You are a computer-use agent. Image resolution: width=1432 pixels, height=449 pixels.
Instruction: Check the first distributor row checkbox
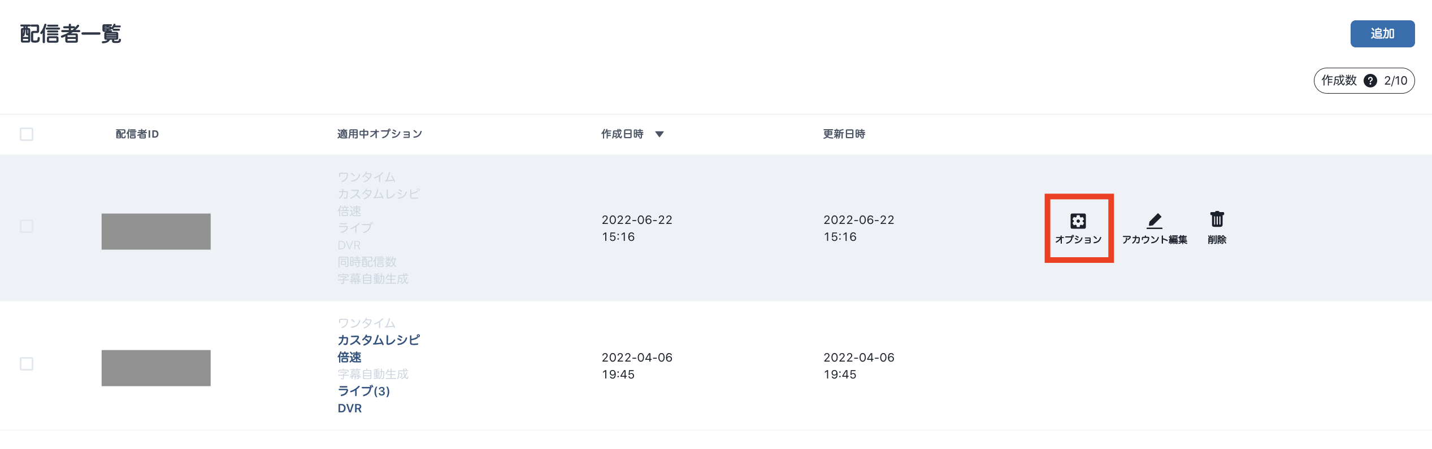click(27, 226)
